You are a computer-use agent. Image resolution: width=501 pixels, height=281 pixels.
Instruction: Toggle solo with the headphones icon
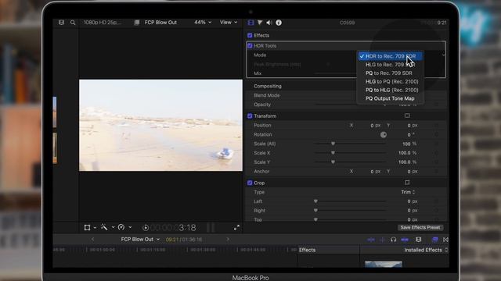tap(393, 240)
